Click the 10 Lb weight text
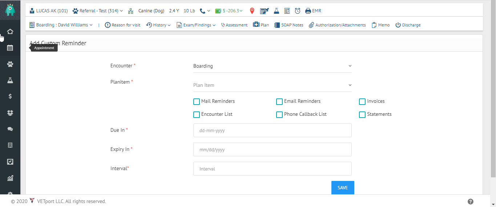The height and width of the screenshot is (207, 496). click(x=189, y=11)
